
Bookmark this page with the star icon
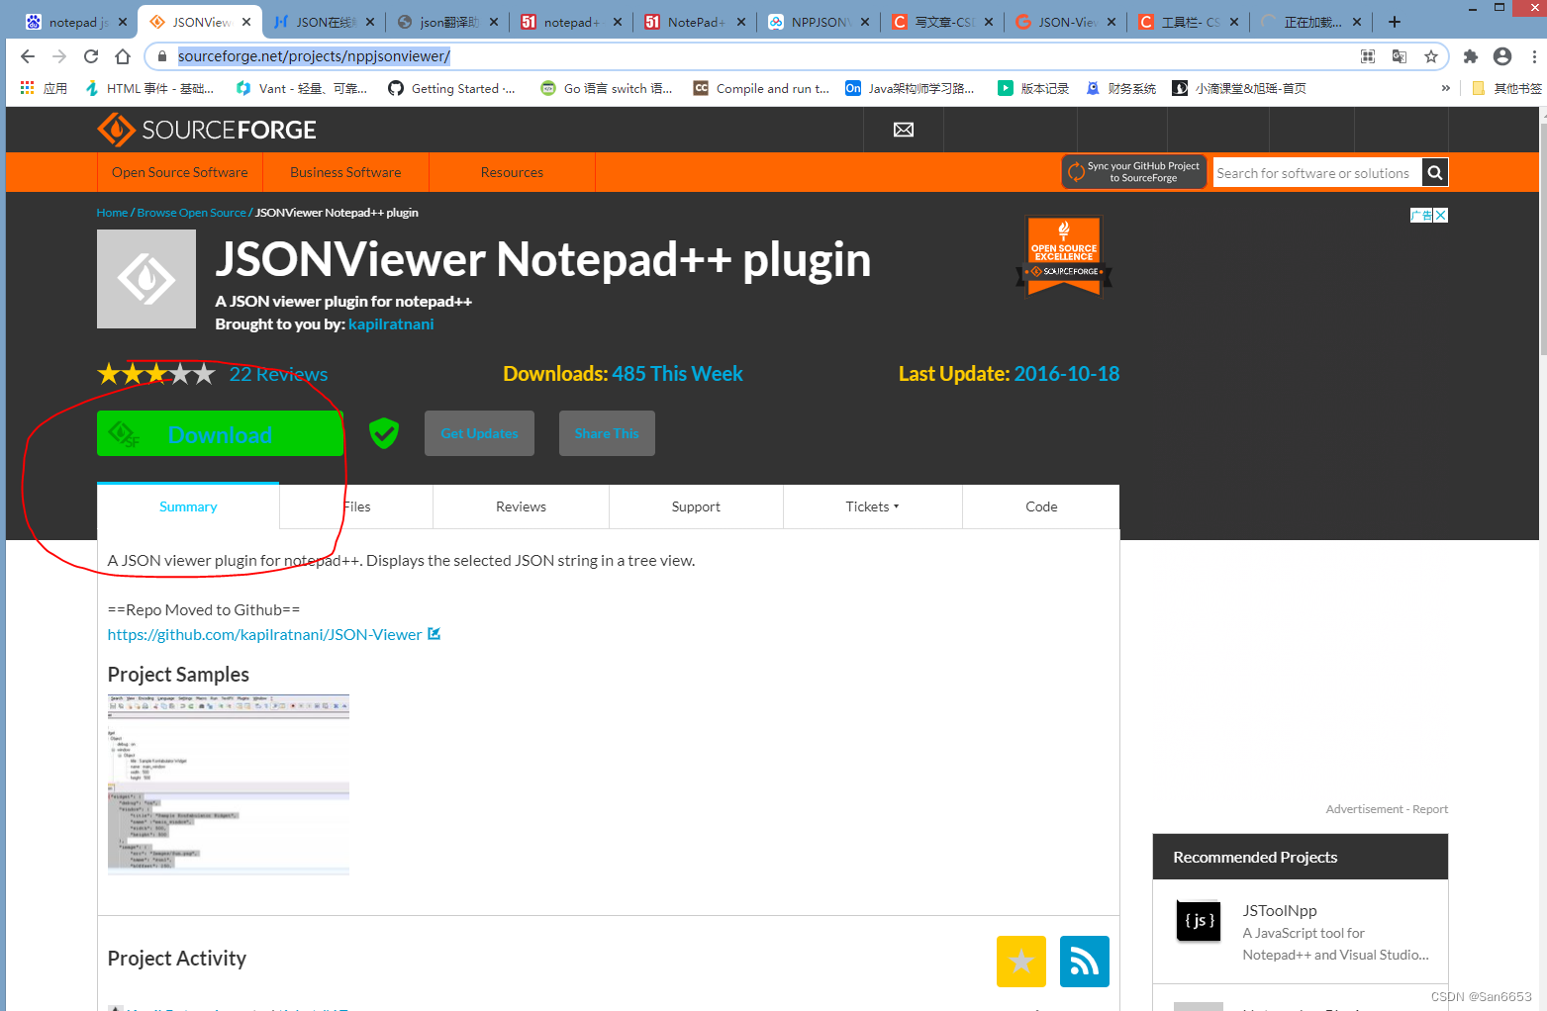pos(1431,56)
